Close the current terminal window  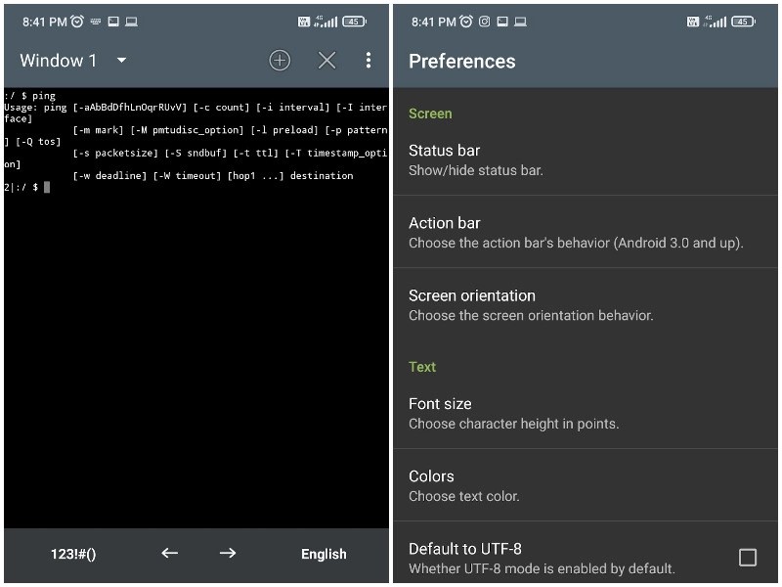coord(326,61)
